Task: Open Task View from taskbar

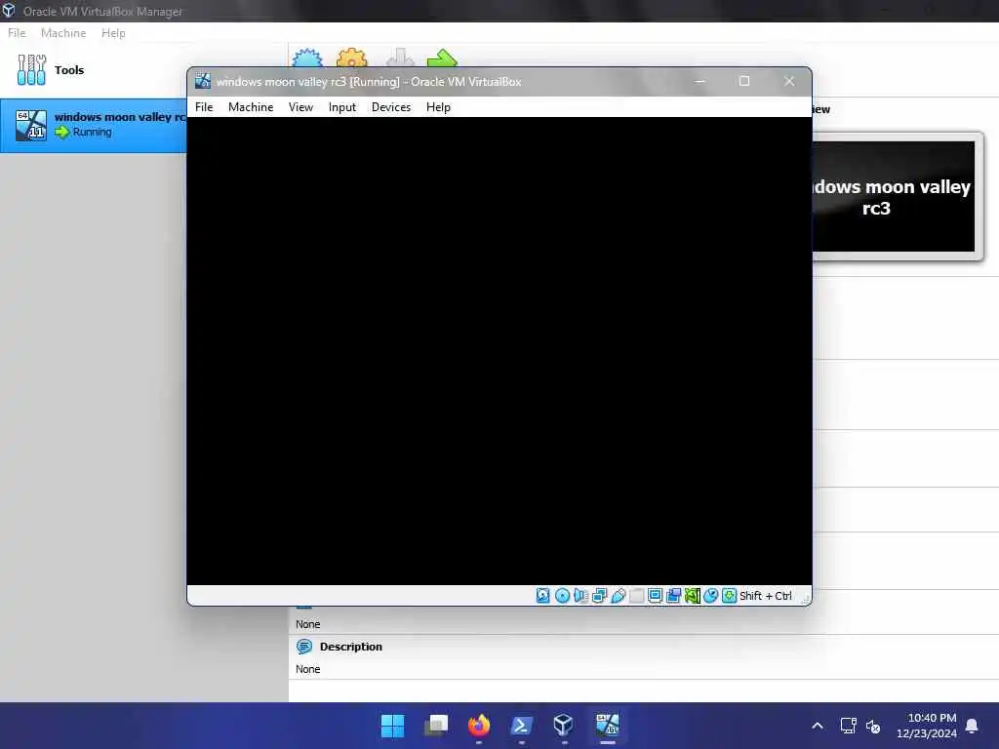Action: 436,726
